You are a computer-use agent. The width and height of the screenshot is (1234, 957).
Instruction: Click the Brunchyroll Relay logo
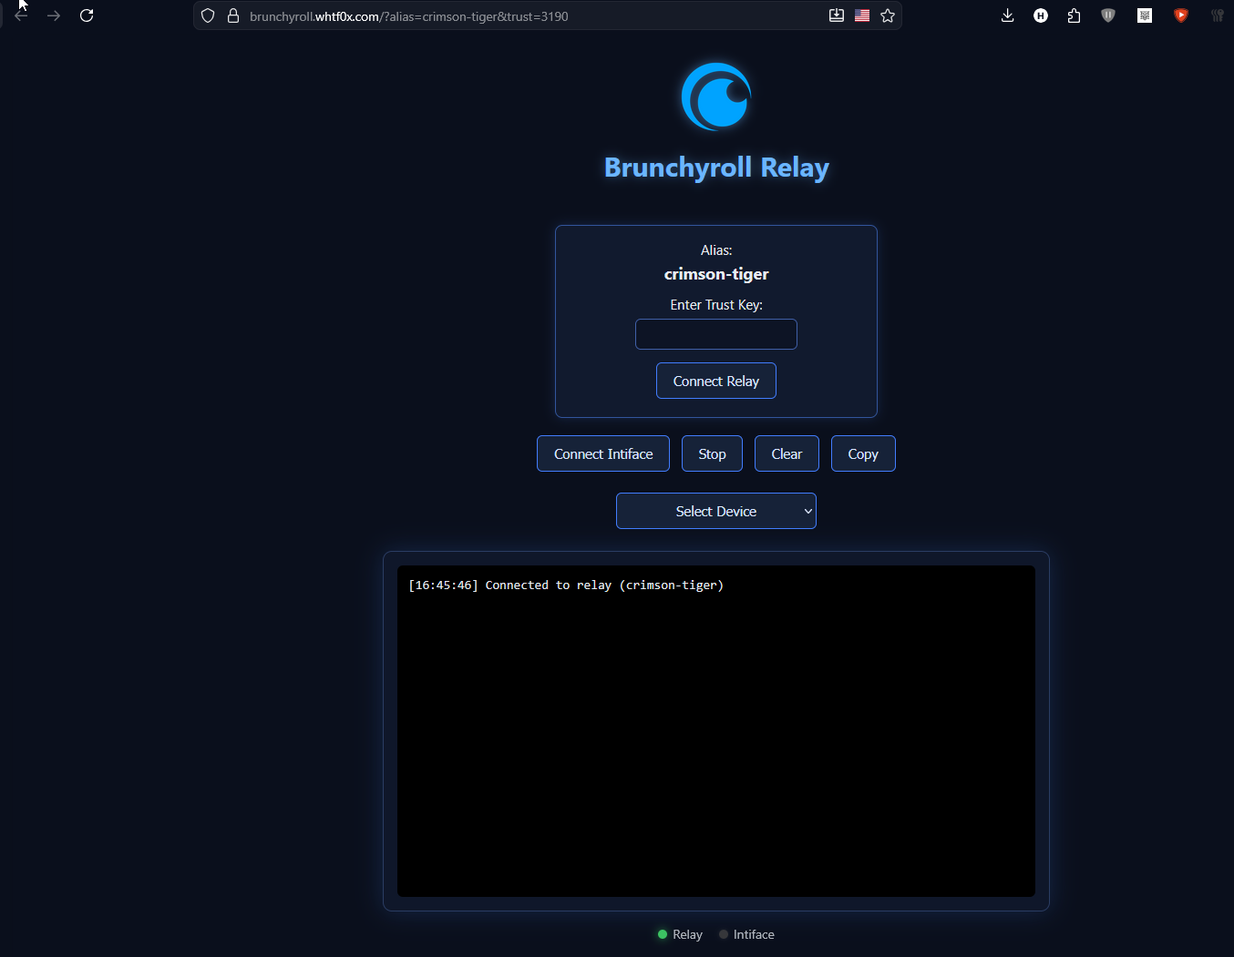pos(716,97)
